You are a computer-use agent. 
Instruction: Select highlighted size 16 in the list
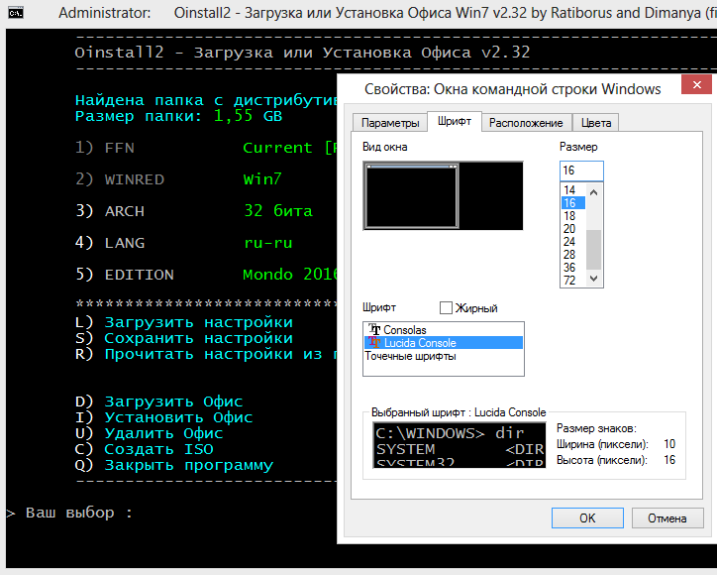point(572,203)
